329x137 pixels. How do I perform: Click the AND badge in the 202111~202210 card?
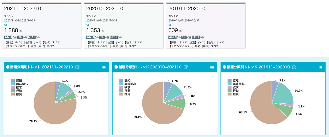coord(9,37)
